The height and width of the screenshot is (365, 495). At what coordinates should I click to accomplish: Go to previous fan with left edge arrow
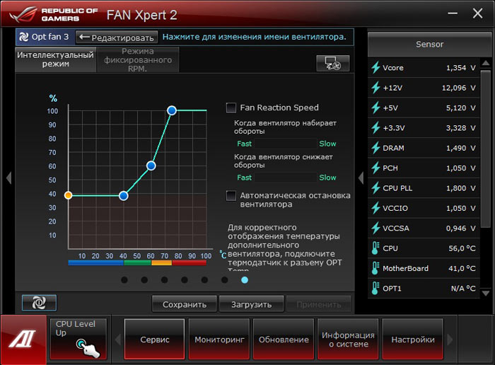(x=8, y=178)
